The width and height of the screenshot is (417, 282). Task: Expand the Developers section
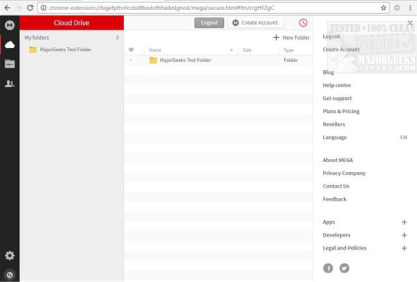point(404,235)
